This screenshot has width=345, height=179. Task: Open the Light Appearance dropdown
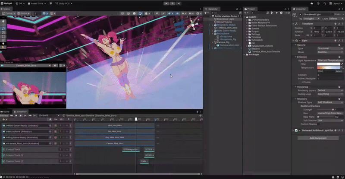pos(330,61)
